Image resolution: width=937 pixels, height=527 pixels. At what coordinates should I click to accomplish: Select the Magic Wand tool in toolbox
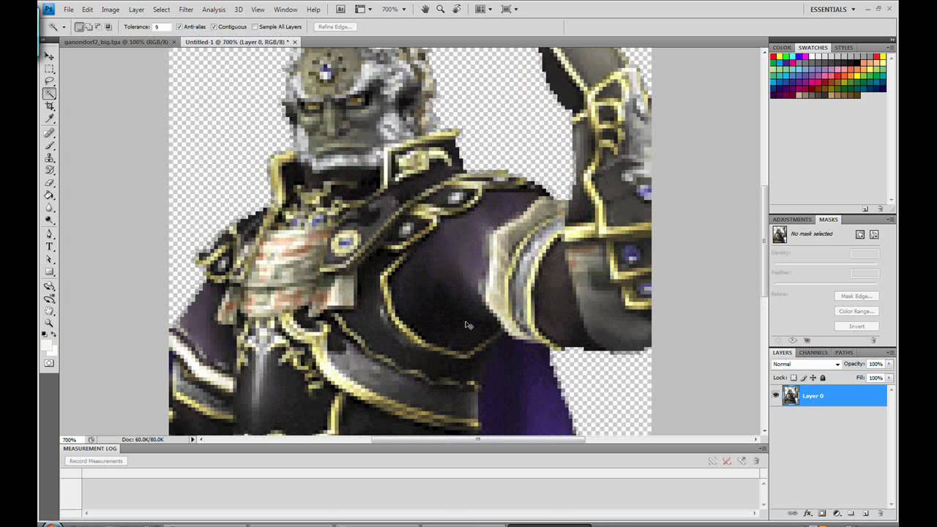click(49, 94)
